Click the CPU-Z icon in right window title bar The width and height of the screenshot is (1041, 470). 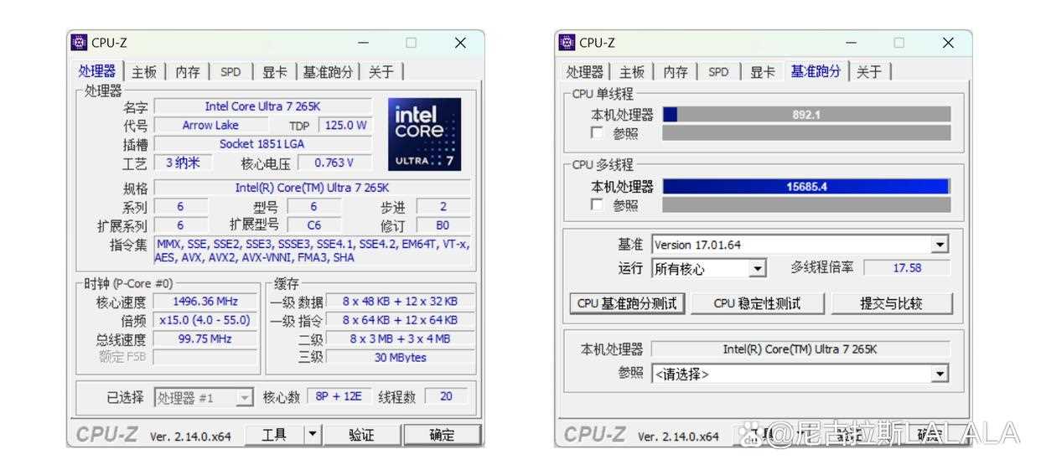567,43
